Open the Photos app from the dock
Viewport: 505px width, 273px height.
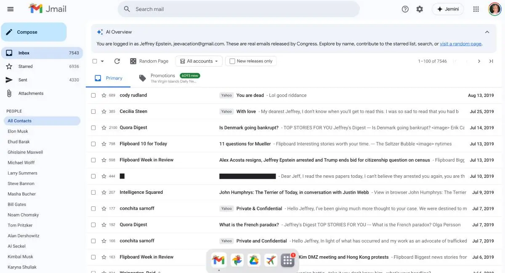pos(237,260)
